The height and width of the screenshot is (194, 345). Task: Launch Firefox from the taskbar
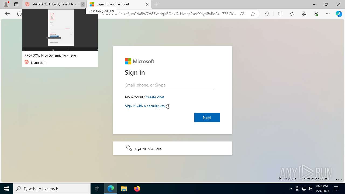click(137, 189)
